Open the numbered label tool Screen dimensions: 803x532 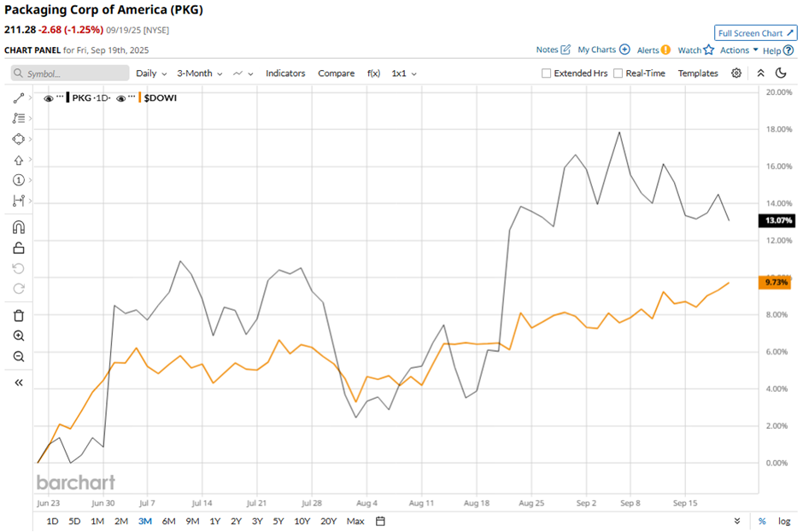[x=19, y=180]
